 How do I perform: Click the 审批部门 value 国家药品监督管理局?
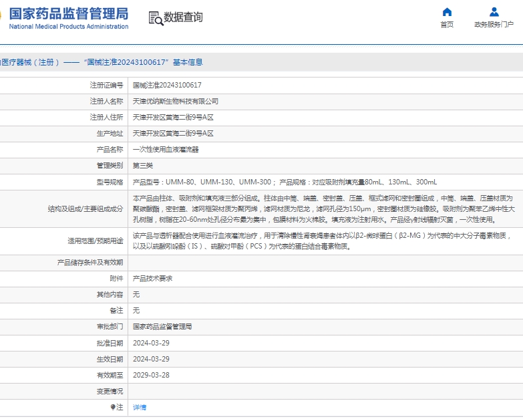click(162, 327)
